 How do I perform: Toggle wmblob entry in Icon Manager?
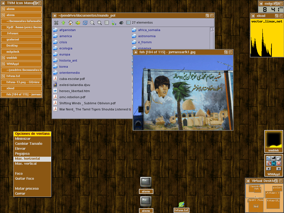[22, 58]
